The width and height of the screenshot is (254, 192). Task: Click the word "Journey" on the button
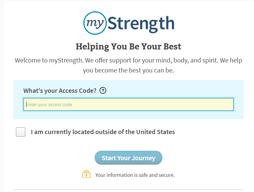[x=144, y=158]
